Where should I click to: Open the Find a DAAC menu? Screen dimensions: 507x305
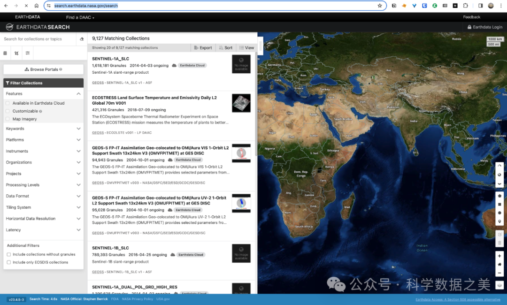80,17
